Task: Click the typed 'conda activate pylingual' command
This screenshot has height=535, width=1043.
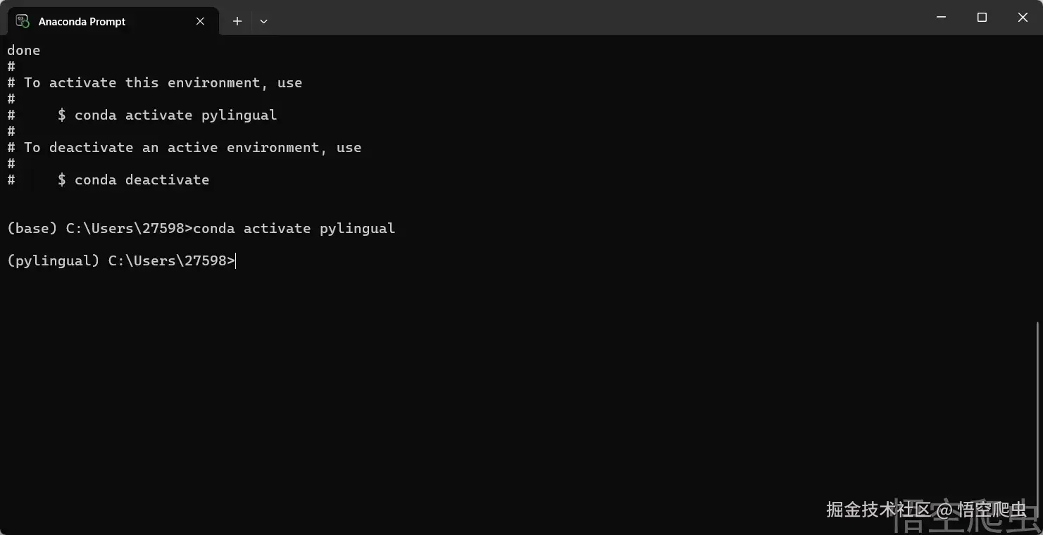Action: click(x=294, y=229)
